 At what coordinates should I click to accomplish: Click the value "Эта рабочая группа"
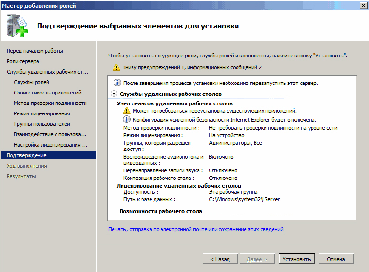(233, 192)
